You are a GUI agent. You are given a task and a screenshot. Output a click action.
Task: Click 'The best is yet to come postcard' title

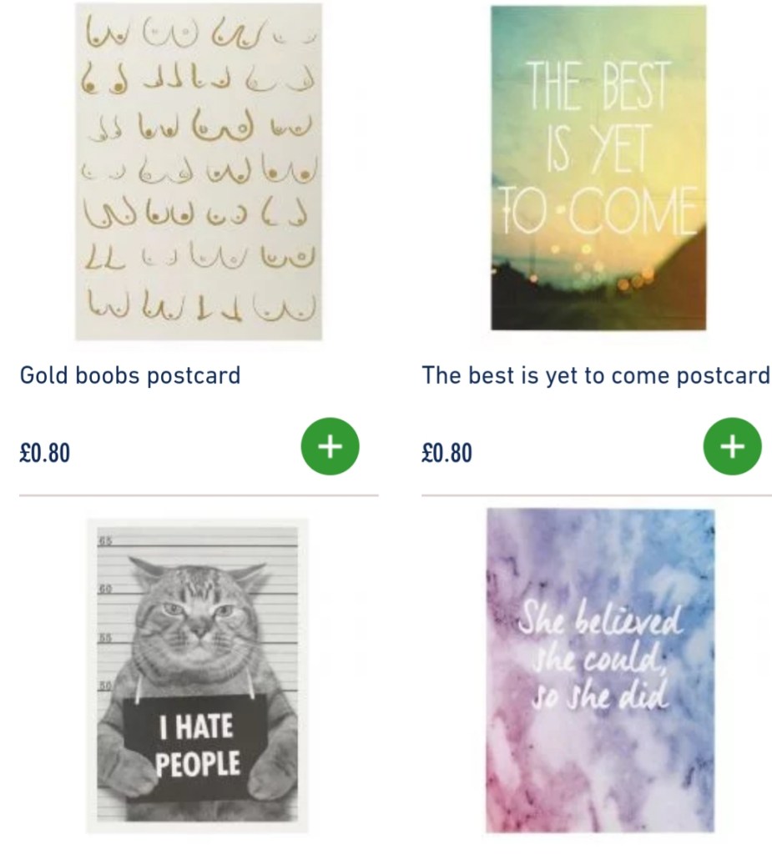(x=596, y=375)
